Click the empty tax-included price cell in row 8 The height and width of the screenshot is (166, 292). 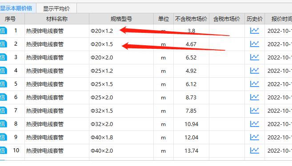point(227,124)
